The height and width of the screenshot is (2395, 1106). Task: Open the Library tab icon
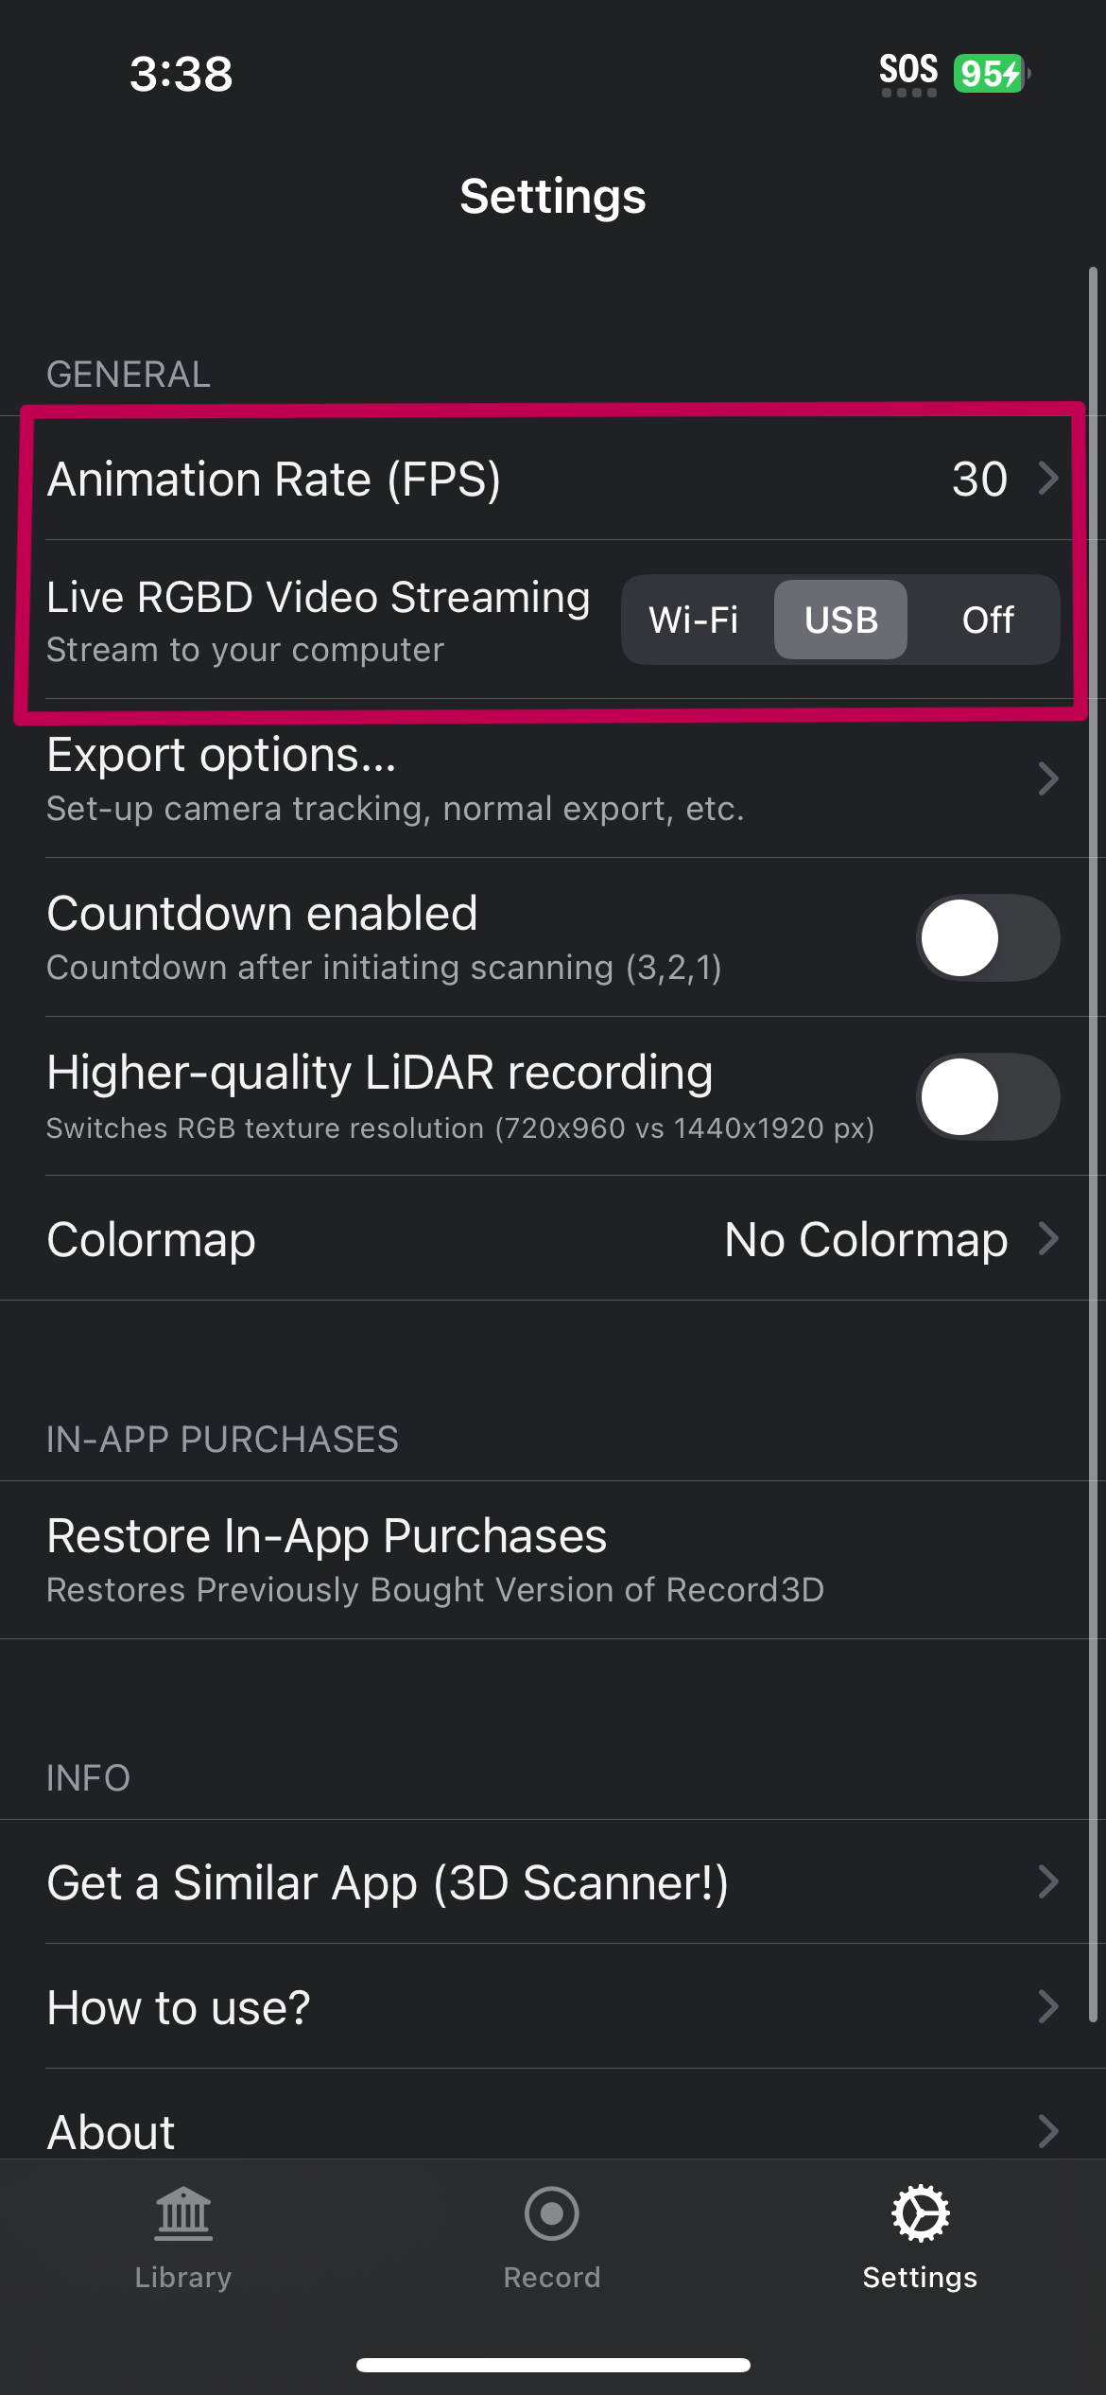pos(183,2213)
